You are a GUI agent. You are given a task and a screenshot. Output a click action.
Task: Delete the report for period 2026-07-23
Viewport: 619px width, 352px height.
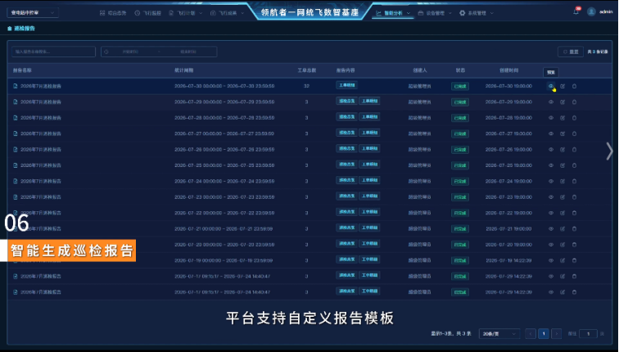[x=575, y=197]
